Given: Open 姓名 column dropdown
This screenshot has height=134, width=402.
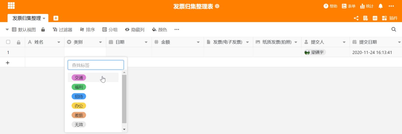Looking at the screenshot, I should pos(59,42).
